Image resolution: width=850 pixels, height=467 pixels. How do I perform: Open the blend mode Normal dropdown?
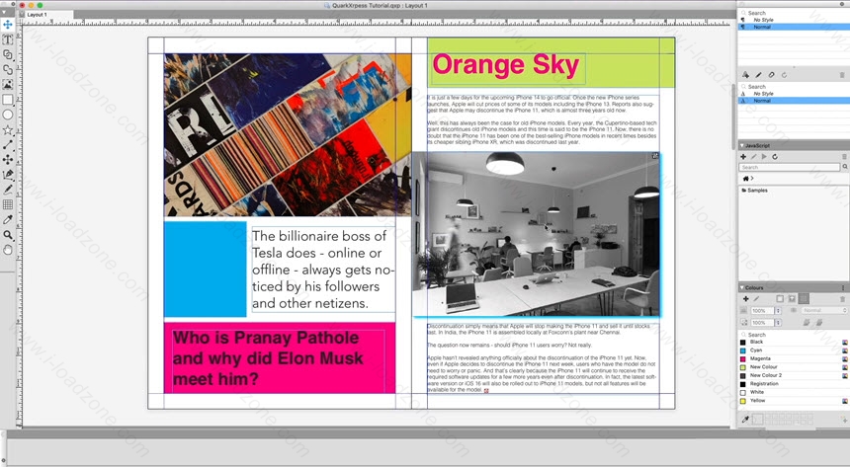[x=824, y=310]
